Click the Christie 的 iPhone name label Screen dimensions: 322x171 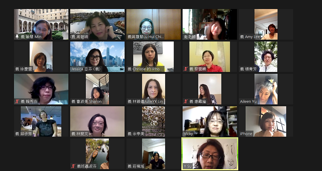coord(146,69)
